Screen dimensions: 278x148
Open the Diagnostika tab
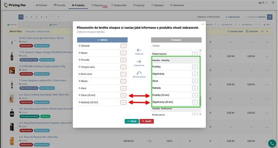(x=119, y=5)
